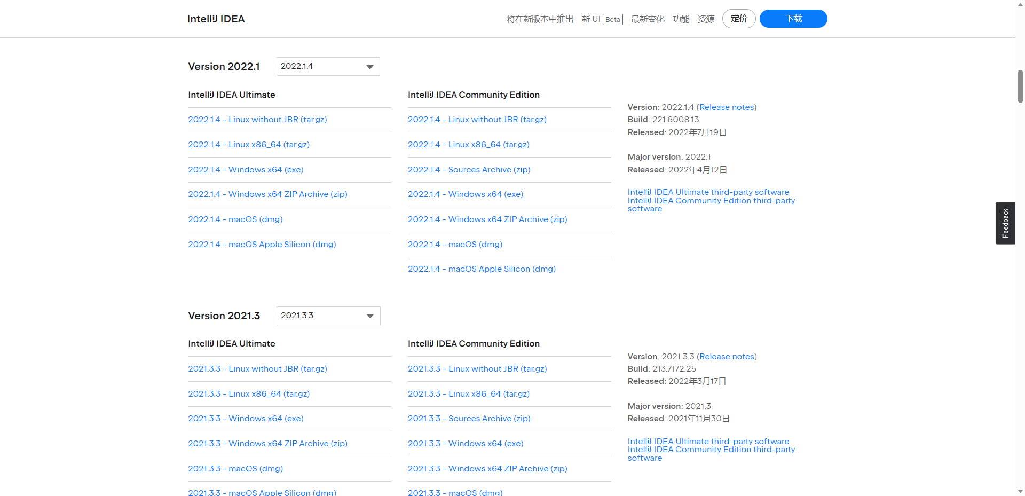Download Ultimate 2021.3.3 macOS dmg

click(x=235, y=469)
